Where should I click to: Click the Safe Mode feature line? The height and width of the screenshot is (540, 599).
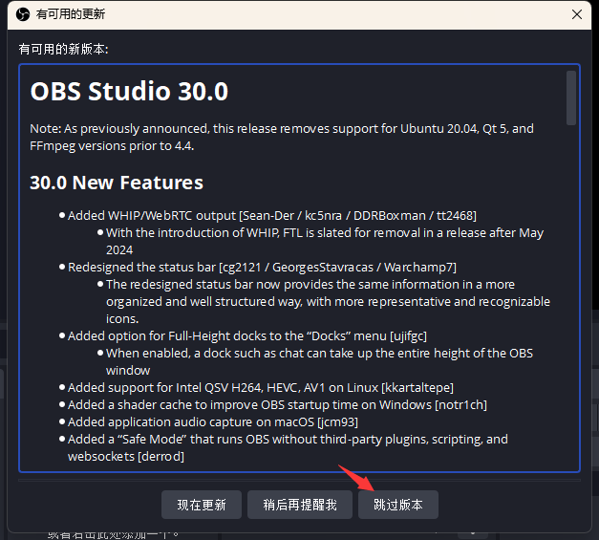coord(288,447)
